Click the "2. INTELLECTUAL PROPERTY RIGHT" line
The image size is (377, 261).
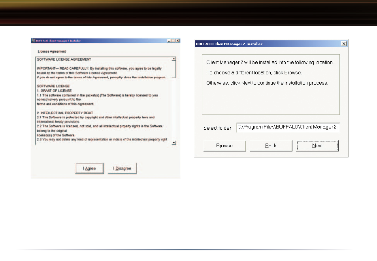65,113
